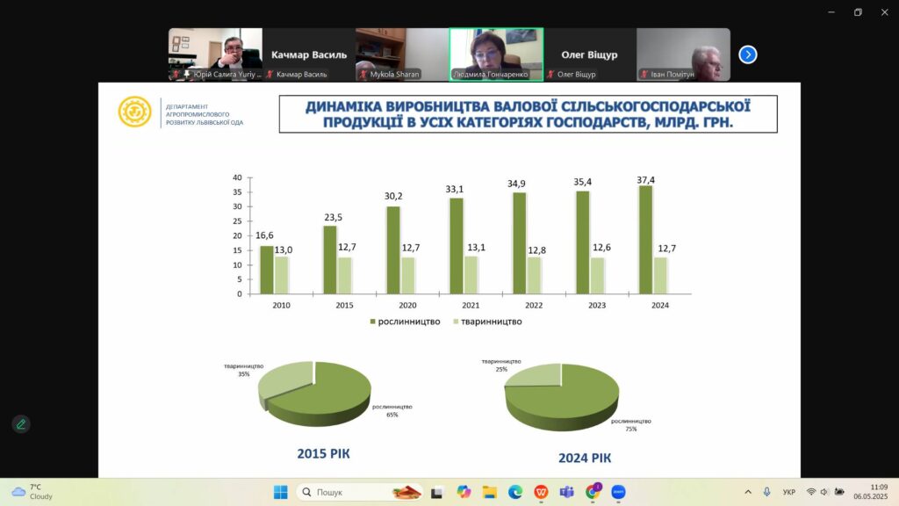This screenshot has height=506, width=899.
Task: Open the Wi-Fi network status icon
Action: pyautogui.click(x=811, y=492)
